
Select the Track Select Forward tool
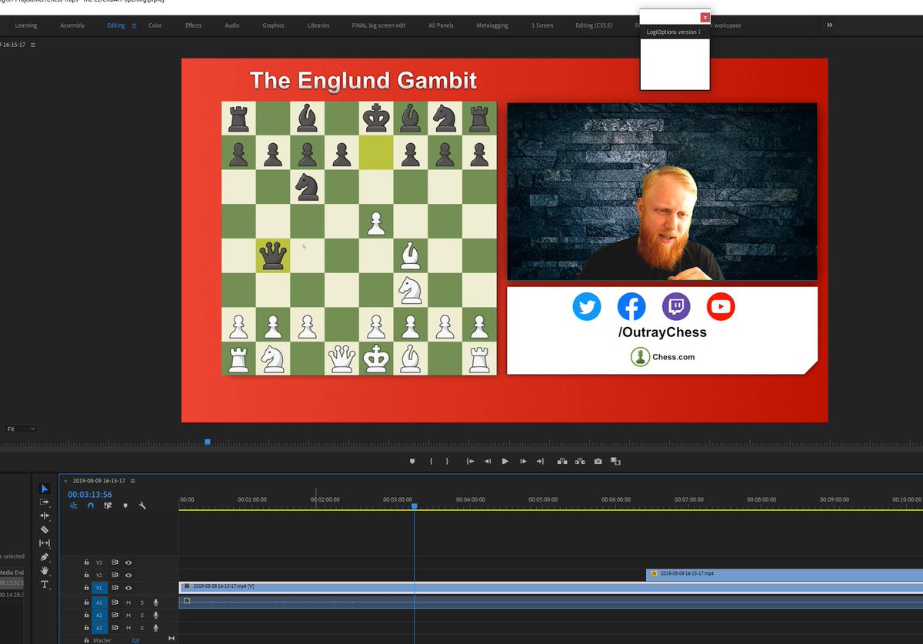click(45, 502)
